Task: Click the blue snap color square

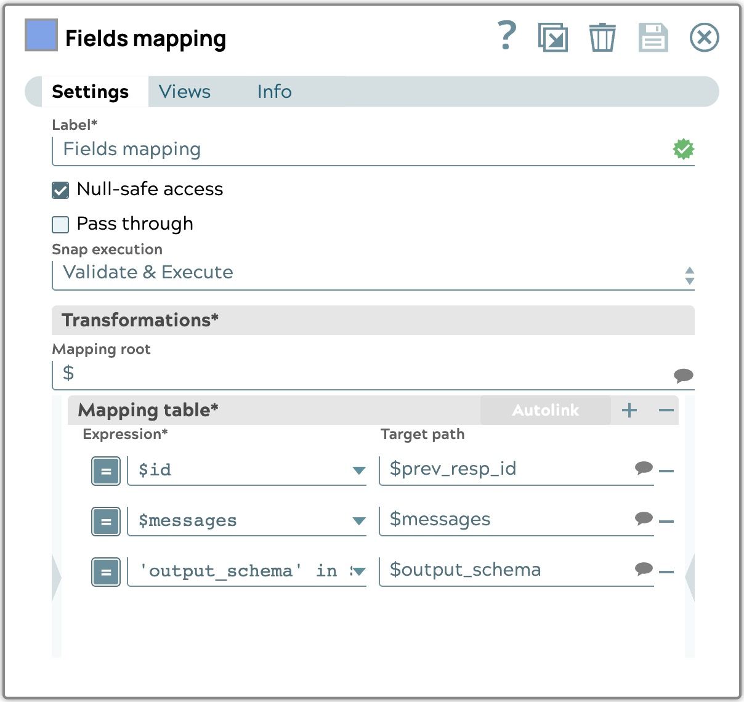Action: pyautogui.click(x=41, y=35)
